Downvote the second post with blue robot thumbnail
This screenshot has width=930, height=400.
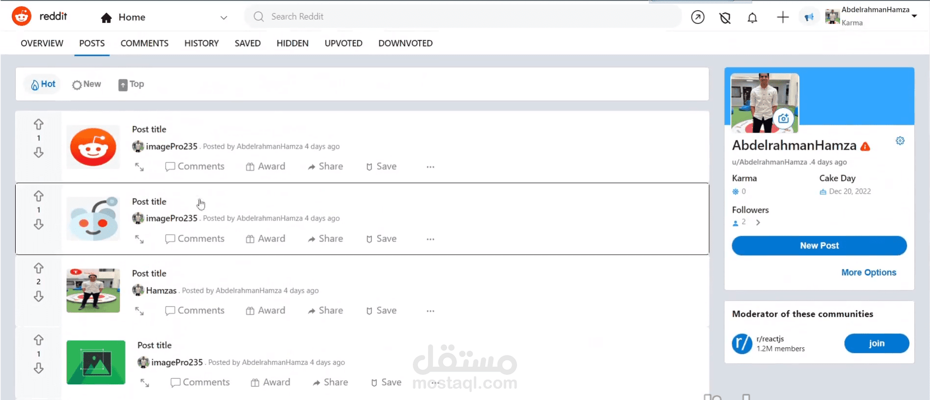tap(39, 224)
